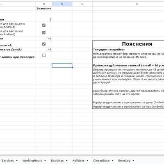This screenshot has height=164, width=164.
Task: Open the Services sheet tab
Action: [8, 161]
